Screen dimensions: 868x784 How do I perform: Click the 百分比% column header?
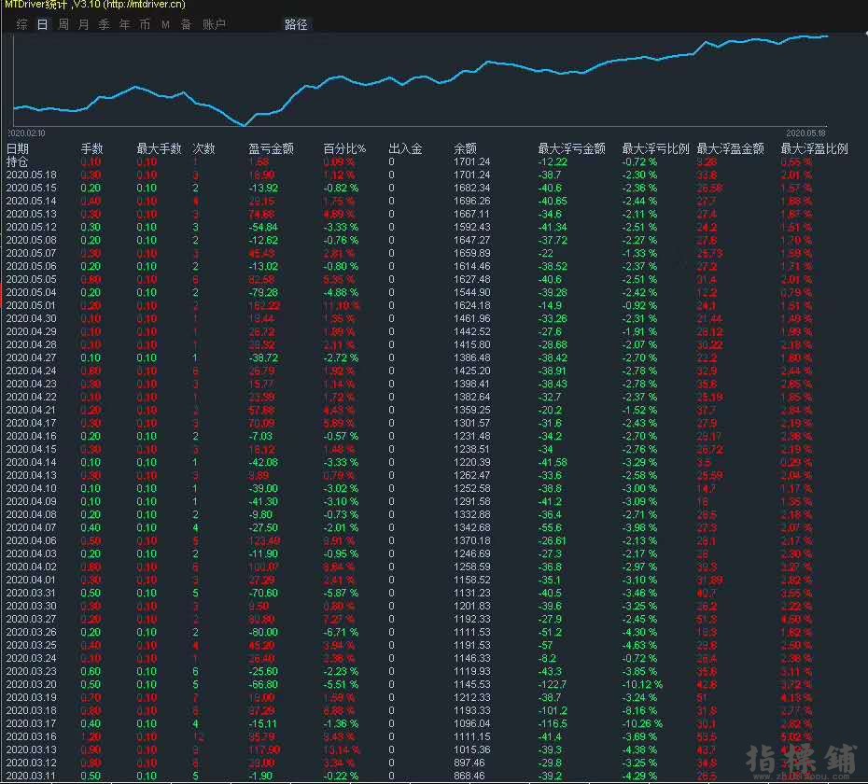tap(344, 148)
